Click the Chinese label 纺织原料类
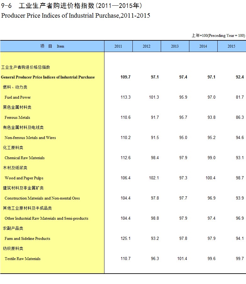The height and width of the screenshot is (284, 246). (x=13, y=248)
